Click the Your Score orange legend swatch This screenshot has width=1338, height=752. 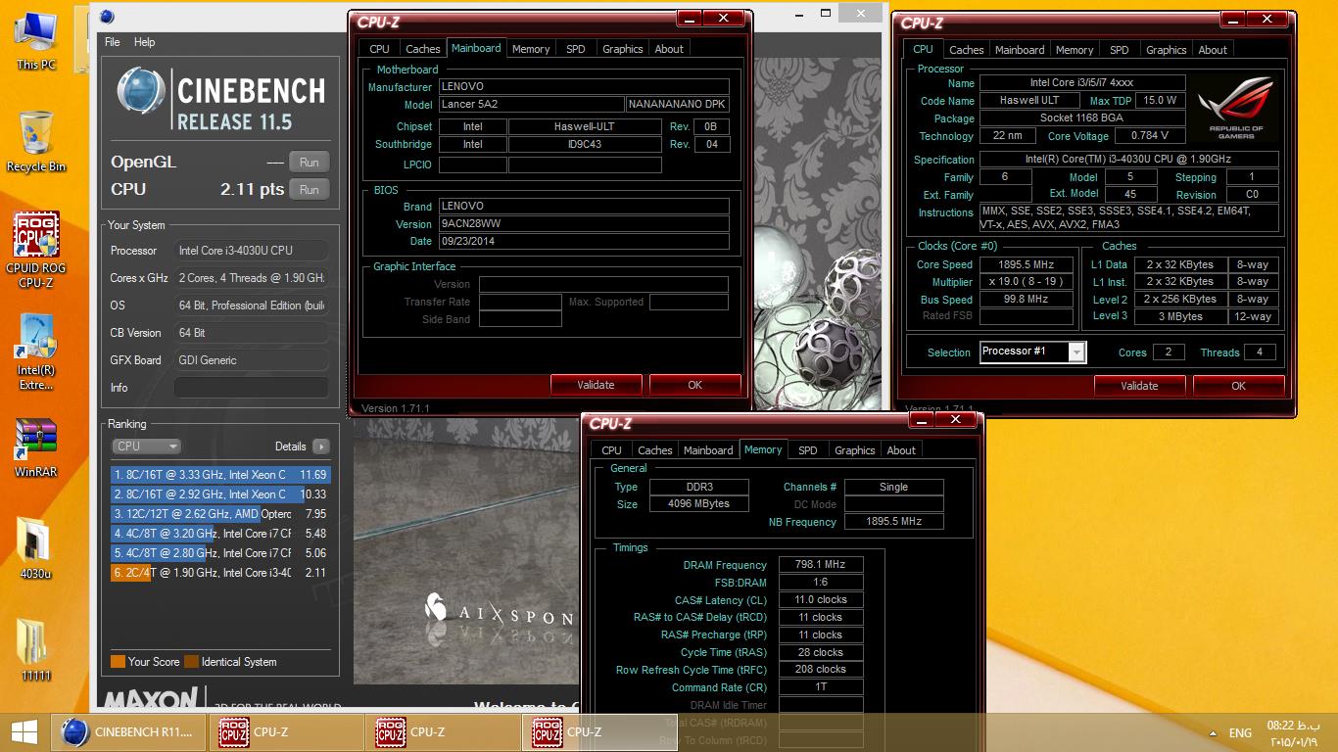pos(118,662)
